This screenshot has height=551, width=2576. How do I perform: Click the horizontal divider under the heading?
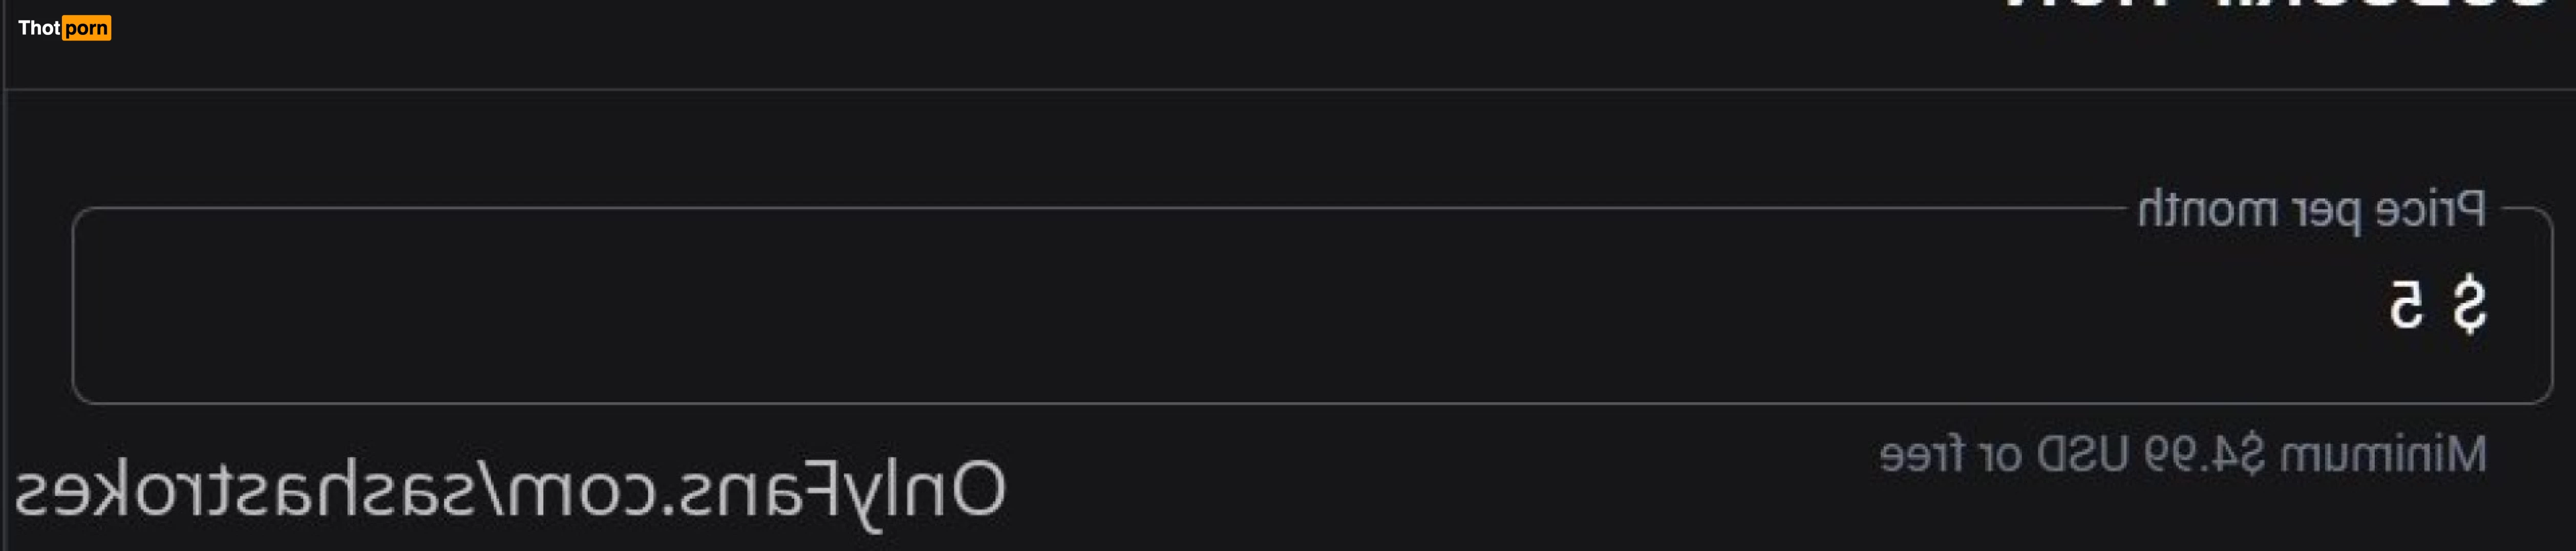(x=1290, y=90)
